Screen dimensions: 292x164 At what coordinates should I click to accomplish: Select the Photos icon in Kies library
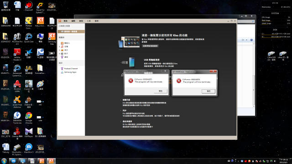click(x=62, y=50)
